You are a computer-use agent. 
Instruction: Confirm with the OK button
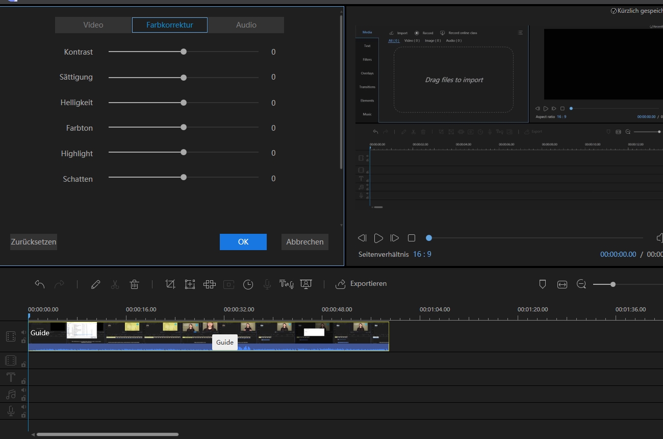[243, 242]
